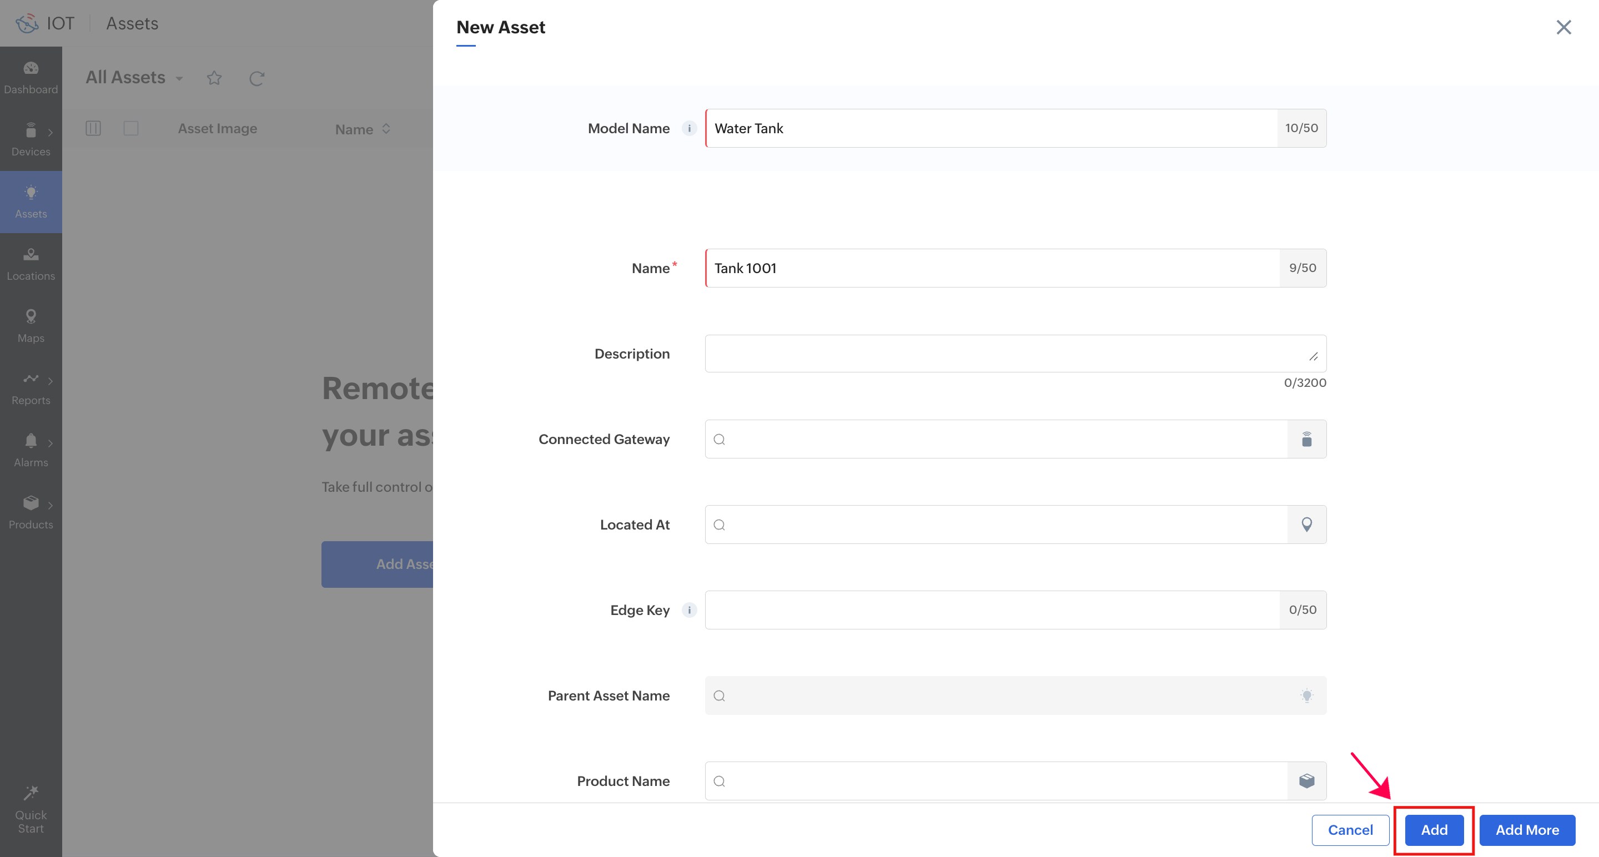Open column chooser icon in table header
This screenshot has width=1599, height=857.
93,128
